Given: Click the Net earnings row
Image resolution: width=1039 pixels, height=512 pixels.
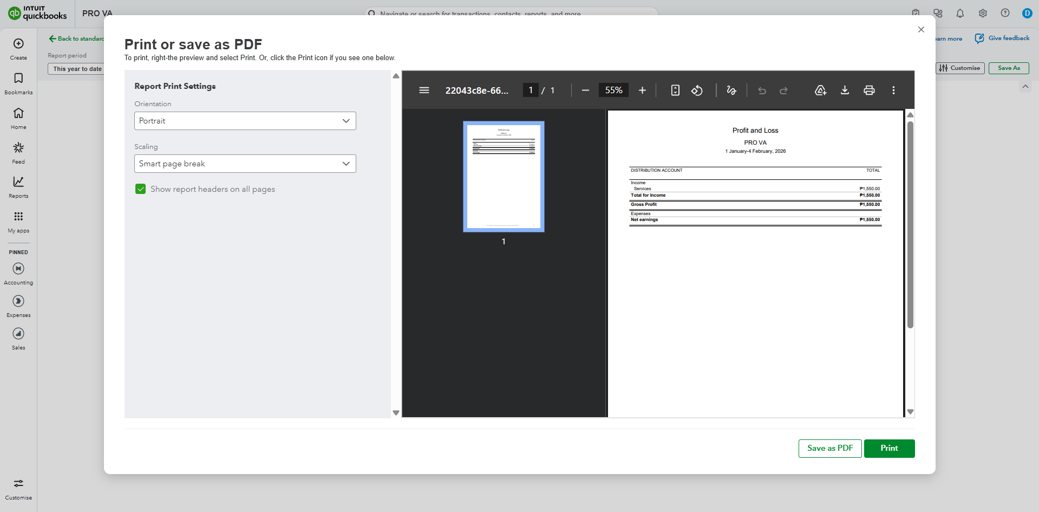Looking at the screenshot, I should point(755,220).
